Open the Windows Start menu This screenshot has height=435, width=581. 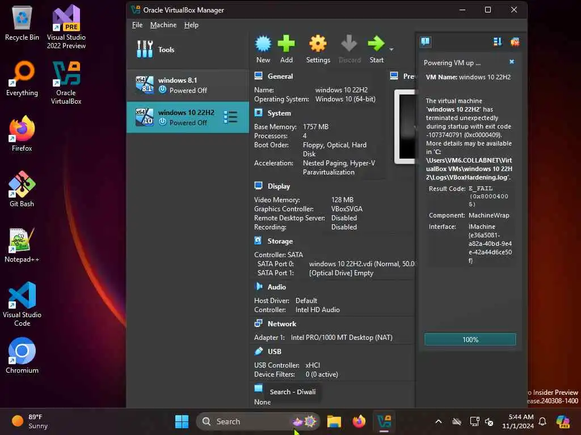pyautogui.click(x=182, y=421)
